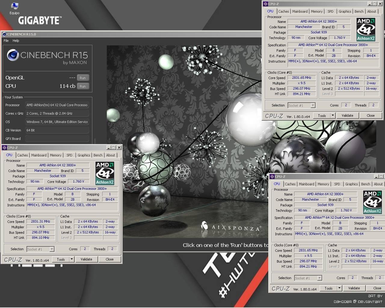This screenshot has height=308, width=385.
Task: Select the CPU tab in lower-left CPU-Z
Action: 9,155
